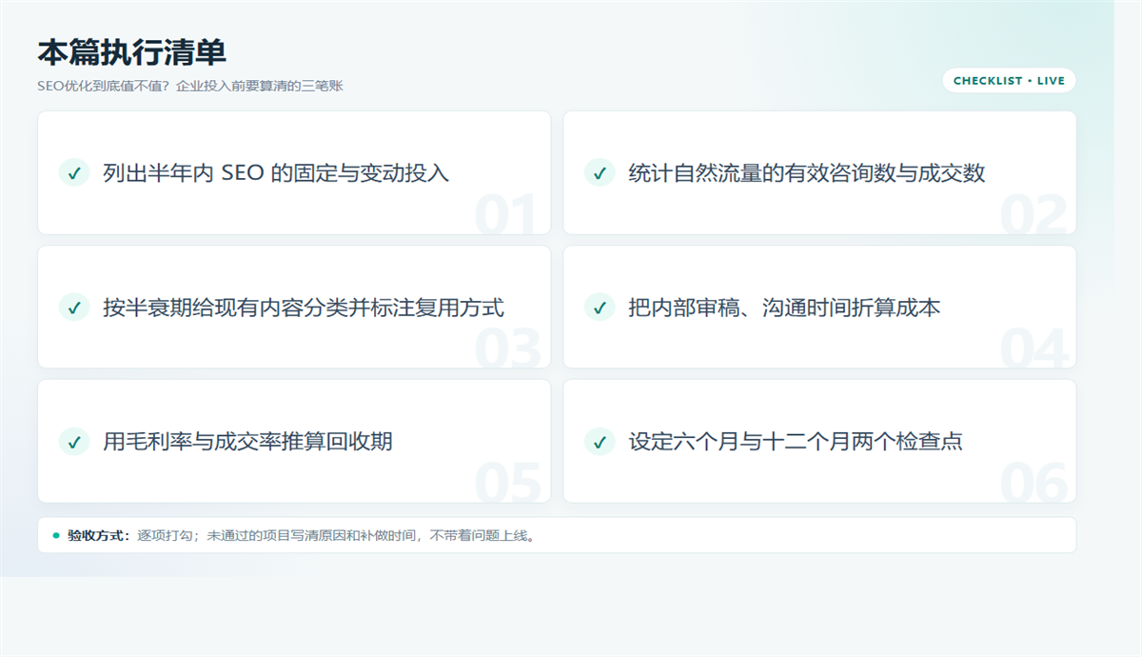The width and height of the screenshot is (1142, 657).
Task: Click text 列出半年内 SEO 的固定与变动投入
Action: (x=276, y=172)
